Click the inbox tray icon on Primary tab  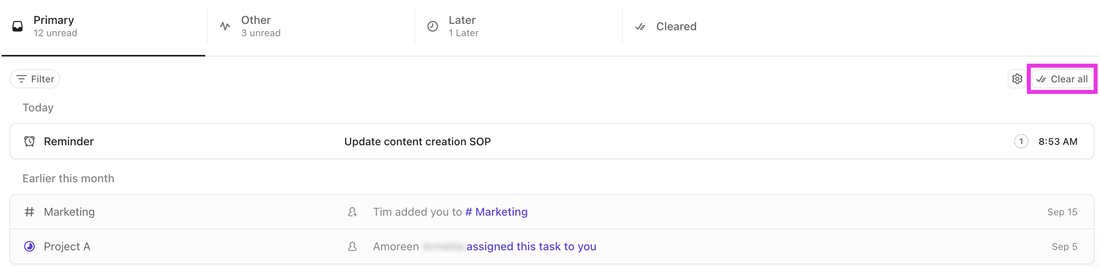[17, 27]
